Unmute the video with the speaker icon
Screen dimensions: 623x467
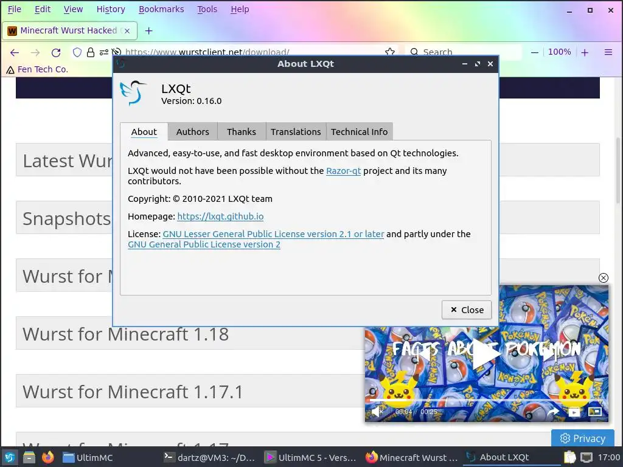[376, 412]
